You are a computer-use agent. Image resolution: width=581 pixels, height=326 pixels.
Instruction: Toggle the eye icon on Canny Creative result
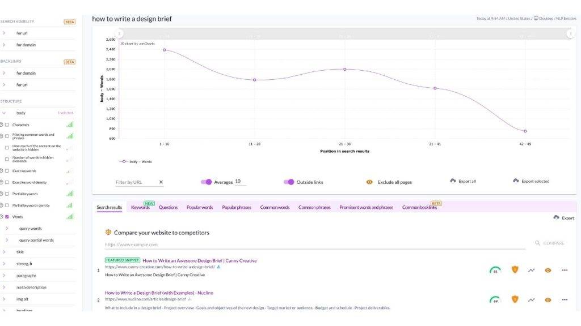coord(548,270)
